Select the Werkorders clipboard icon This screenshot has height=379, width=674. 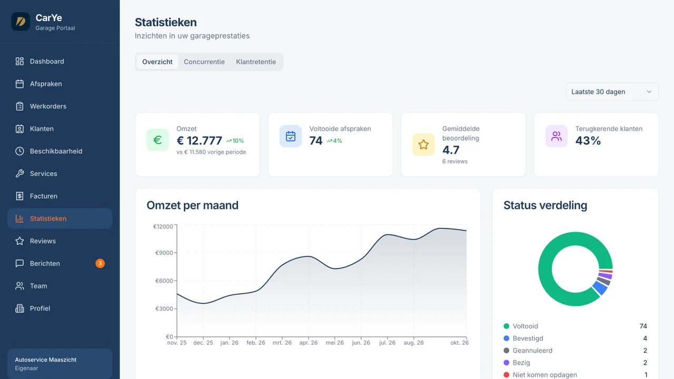(19, 106)
